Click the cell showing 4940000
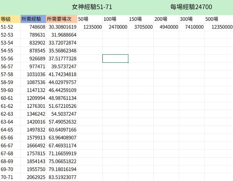The height and width of the screenshot is (181, 233). click(166, 27)
